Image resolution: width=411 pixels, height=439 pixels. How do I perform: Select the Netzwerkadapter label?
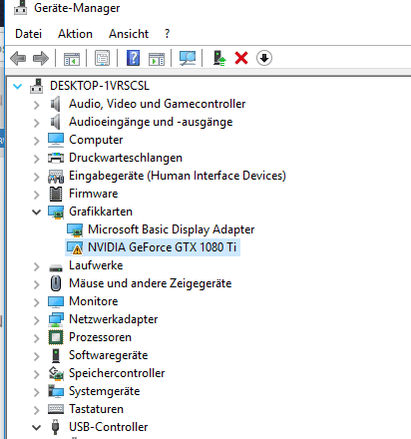click(114, 319)
